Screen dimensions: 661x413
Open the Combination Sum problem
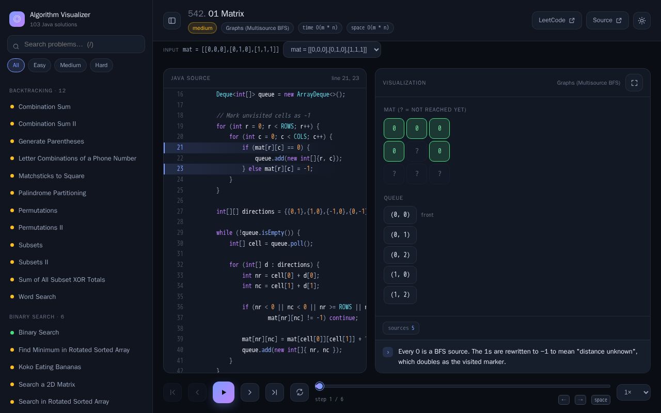click(x=76, y=107)
